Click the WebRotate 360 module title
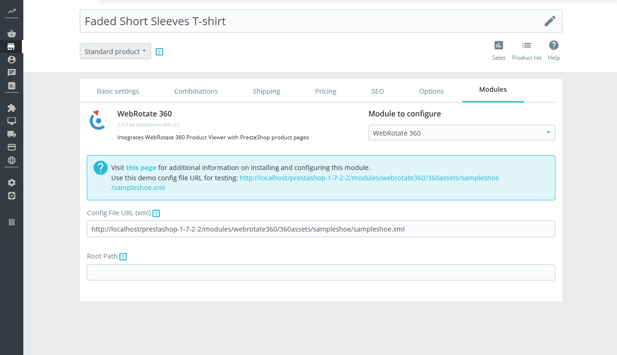 point(145,114)
